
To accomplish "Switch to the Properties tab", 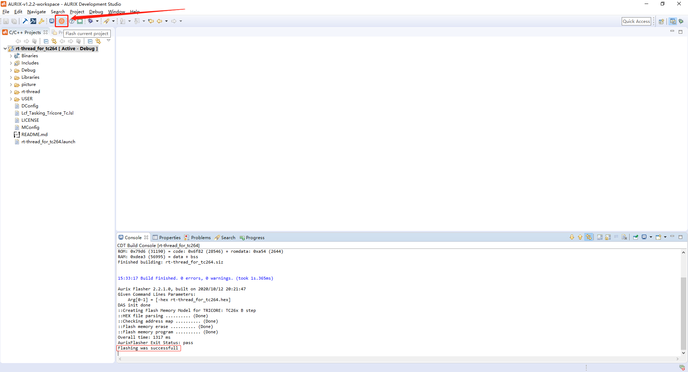I will 167,237.
